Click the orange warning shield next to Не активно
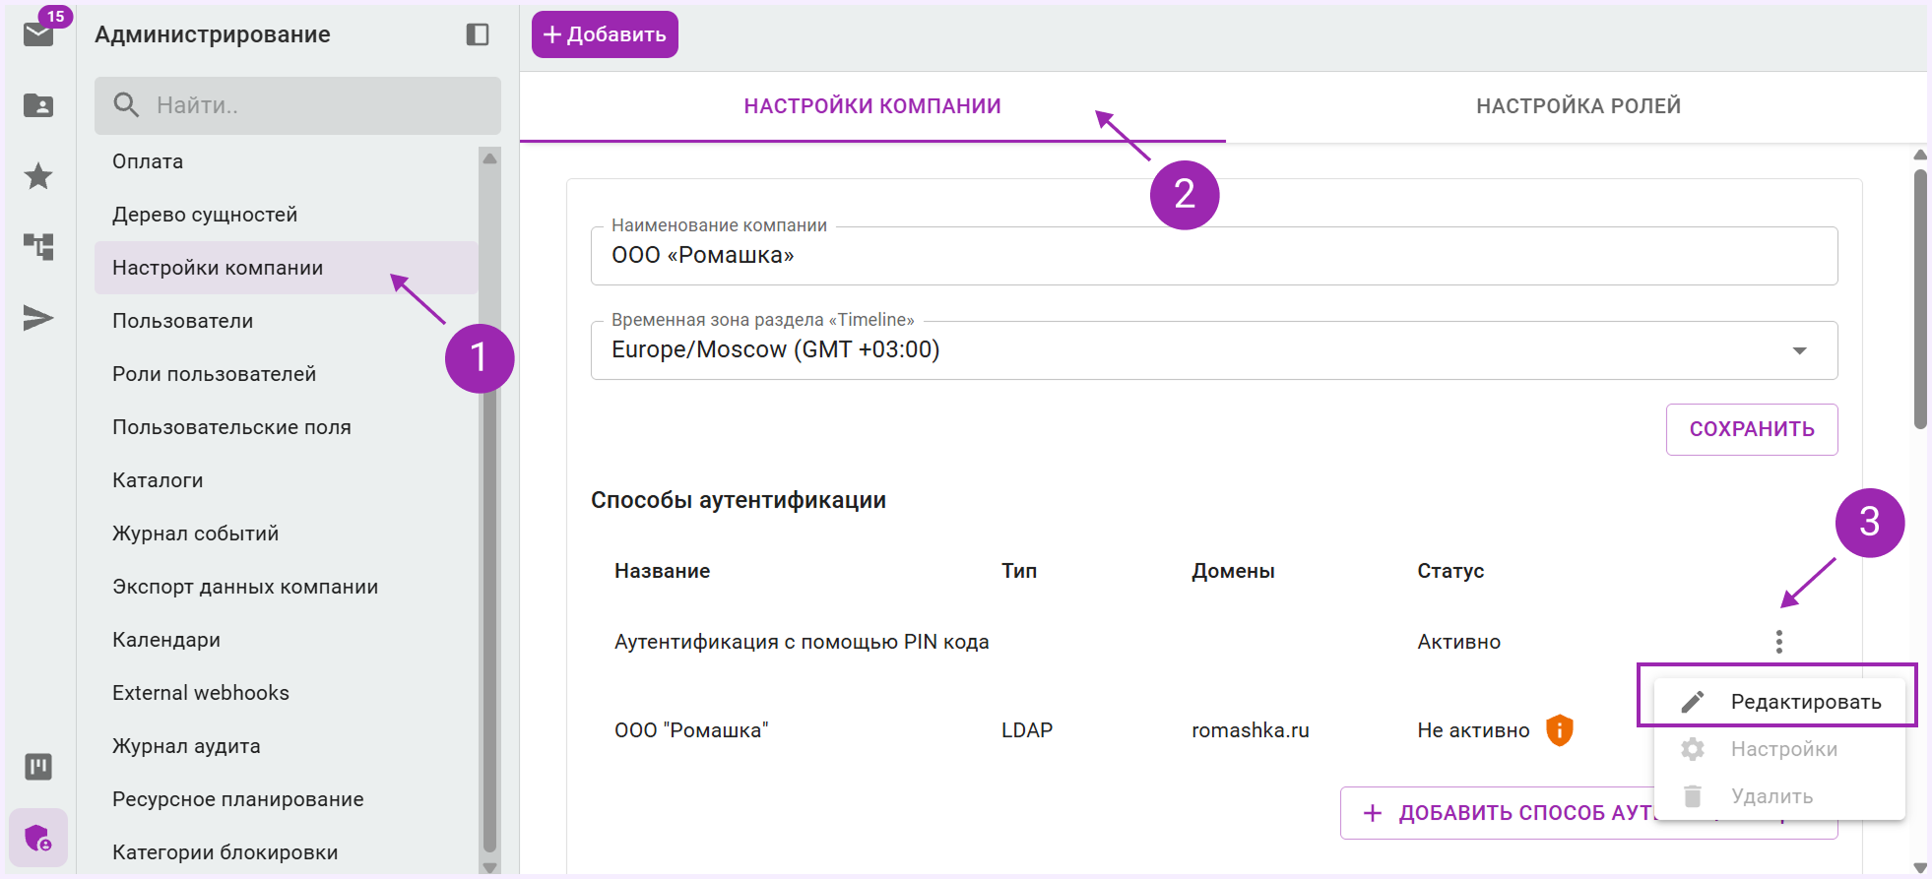This screenshot has height=879, width=1932. (1560, 730)
